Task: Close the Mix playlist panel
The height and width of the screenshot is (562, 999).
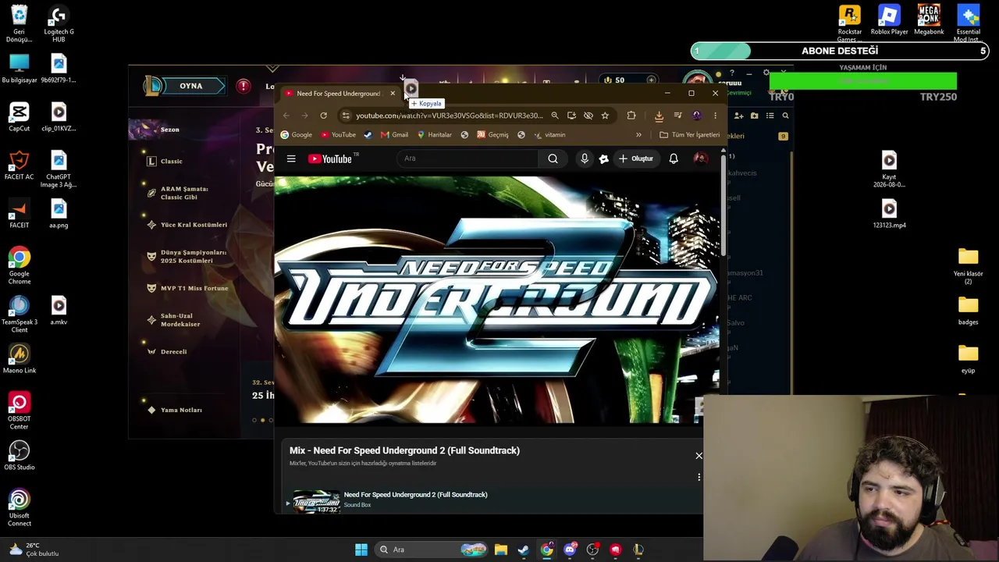Action: coord(699,456)
